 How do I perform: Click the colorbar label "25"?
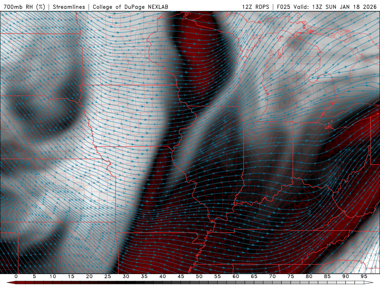coord(108,276)
